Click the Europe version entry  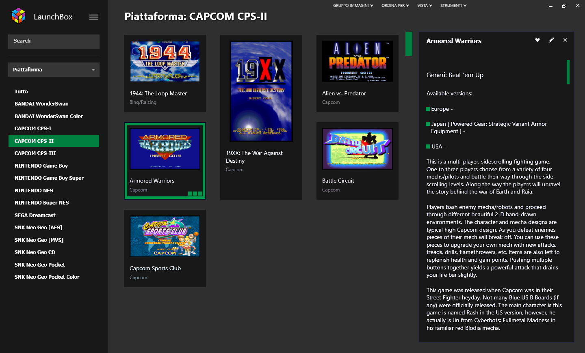pos(439,109)
